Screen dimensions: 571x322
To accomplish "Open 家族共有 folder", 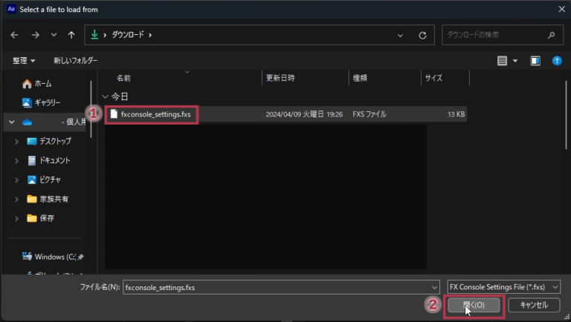I will pyautogui.click(x=48, y=199).
